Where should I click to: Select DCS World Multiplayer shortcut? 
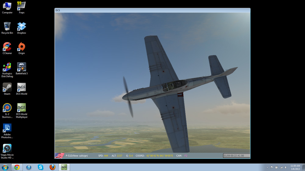pyautogui.click(x=22, y=111)
